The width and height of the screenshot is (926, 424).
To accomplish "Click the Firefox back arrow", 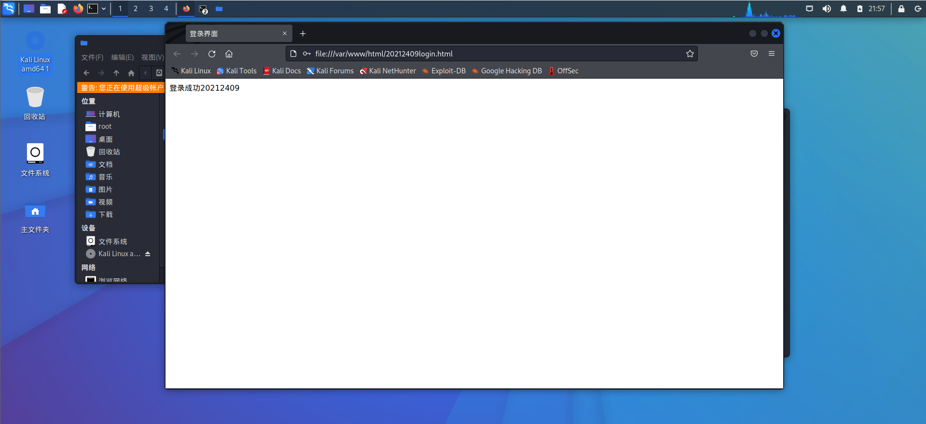I will (177, 54).
